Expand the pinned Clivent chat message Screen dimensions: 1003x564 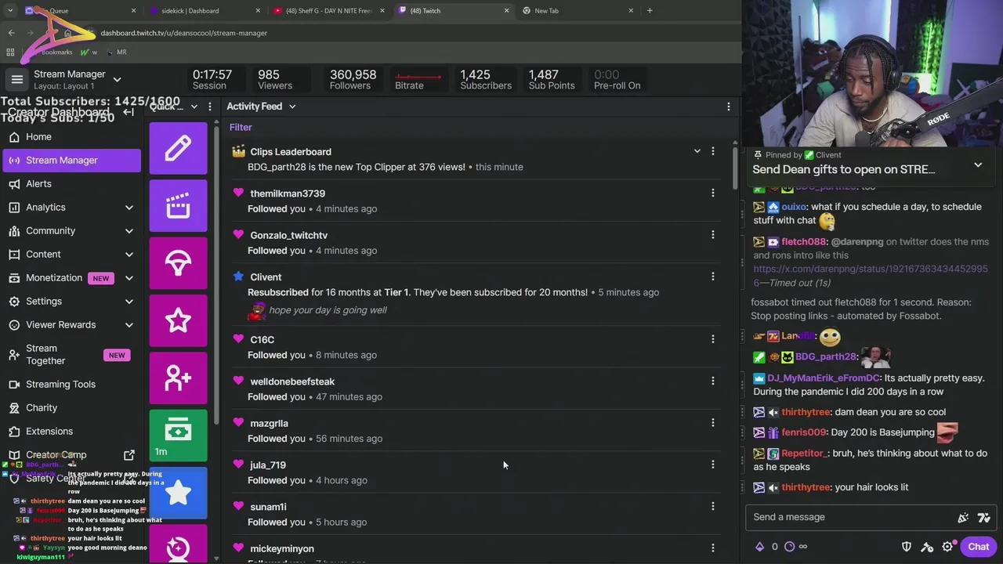pos(978,164)
